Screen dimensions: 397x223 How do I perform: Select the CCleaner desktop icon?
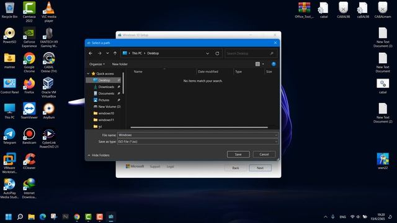tap(29, 161)
